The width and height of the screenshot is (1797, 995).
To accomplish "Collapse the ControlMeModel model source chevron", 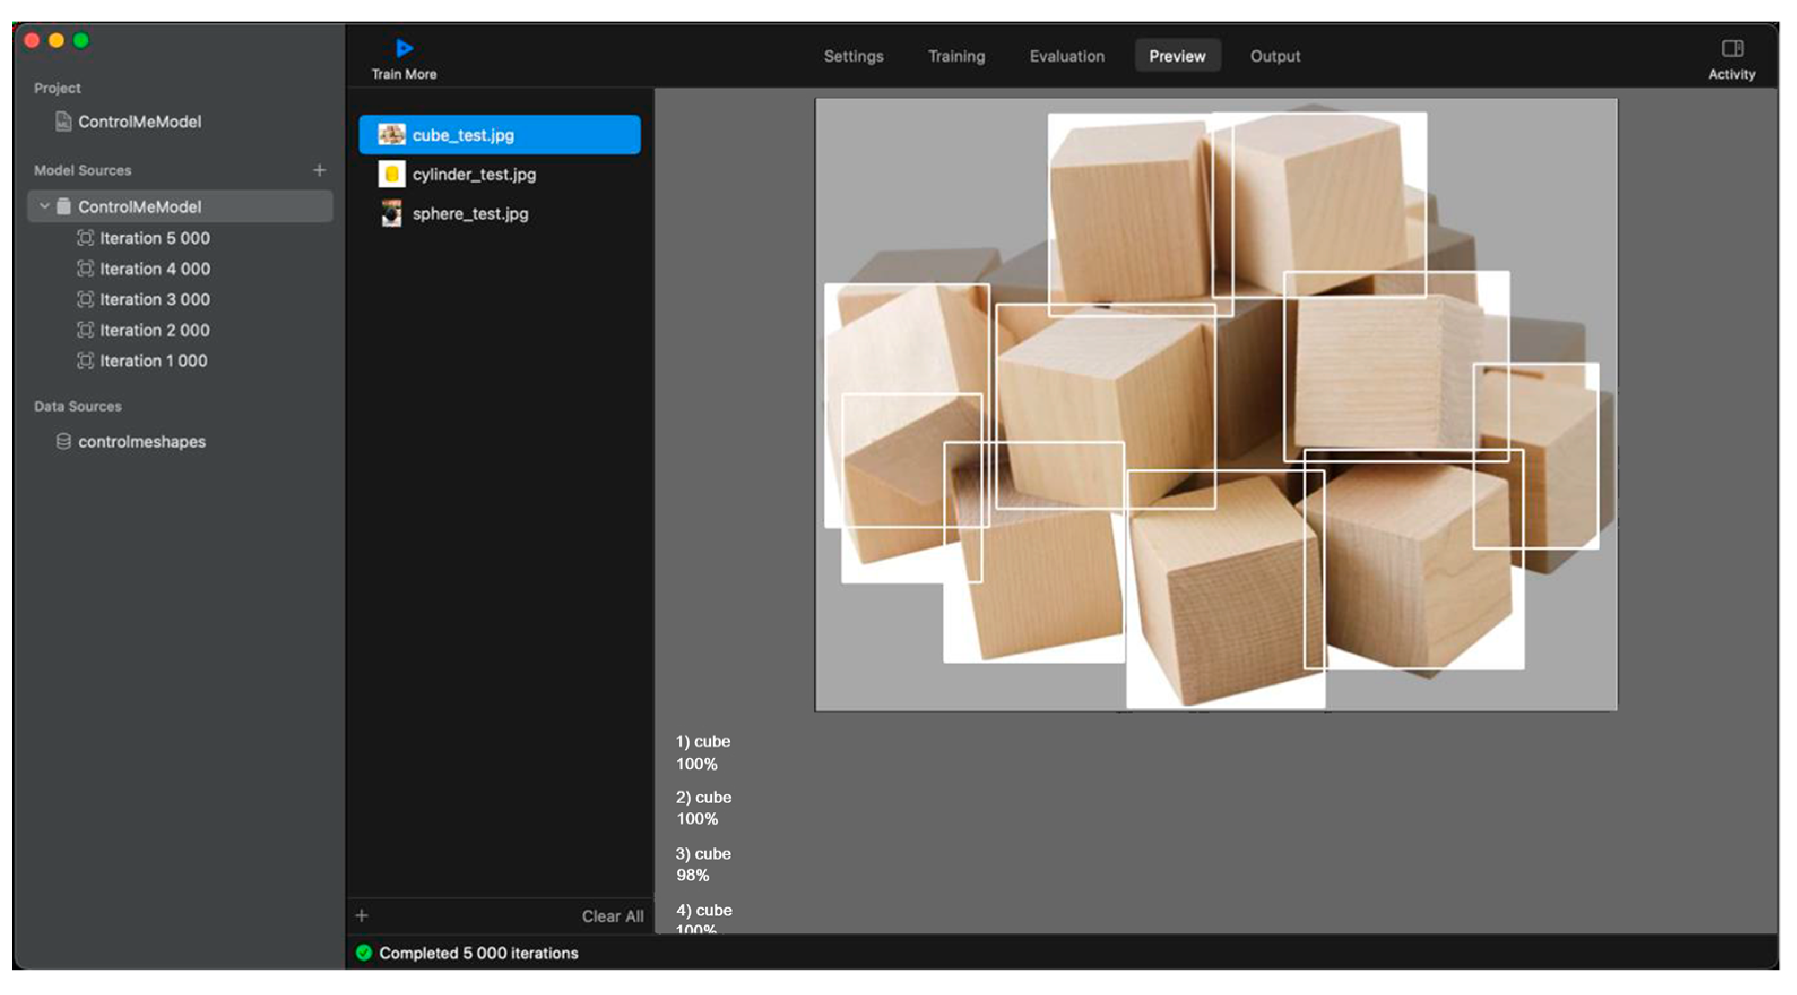I will [x=45, y=206].
